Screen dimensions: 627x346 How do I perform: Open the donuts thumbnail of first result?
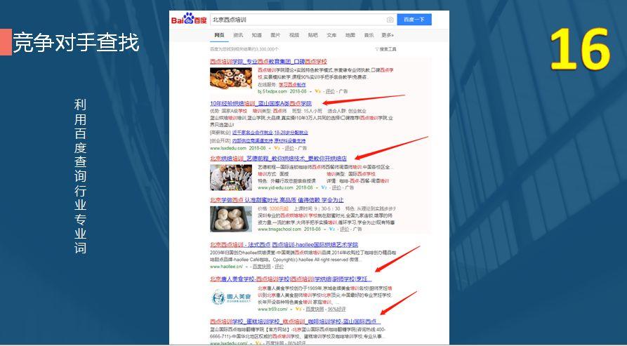pos(231,79)
